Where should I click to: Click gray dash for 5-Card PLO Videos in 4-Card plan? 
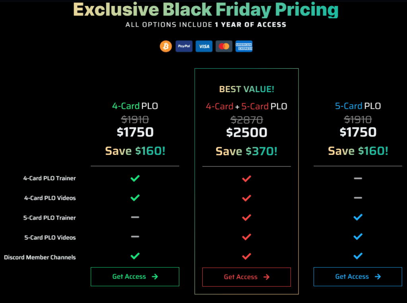click(135, 237)
